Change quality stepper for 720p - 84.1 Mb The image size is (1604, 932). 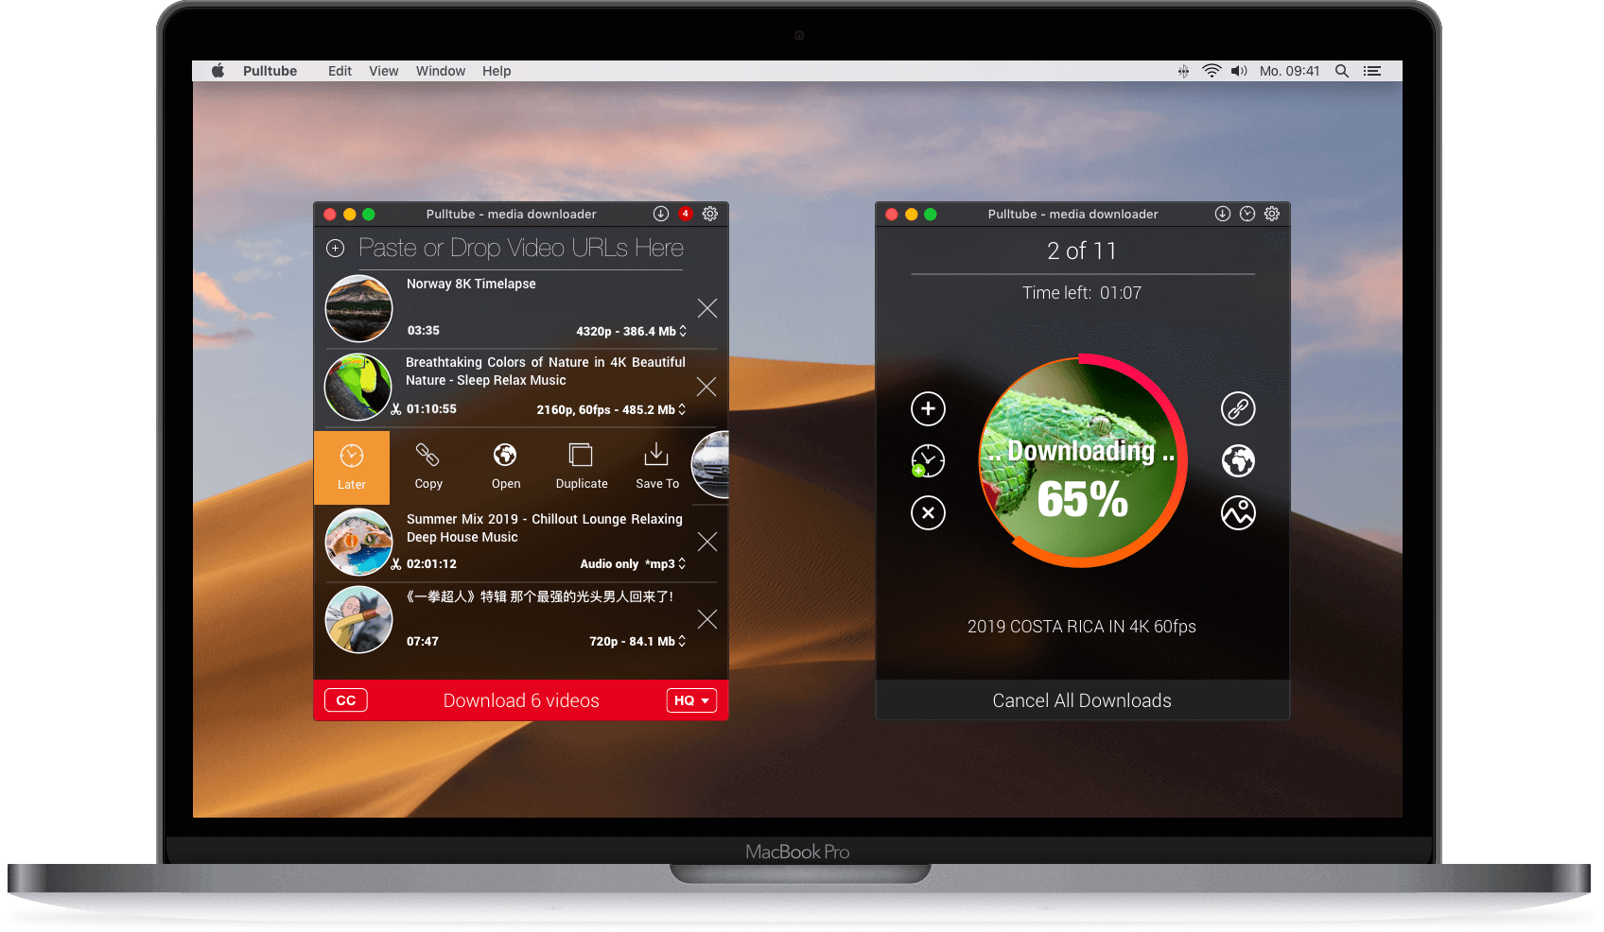pyautogui.click(x=682, y=641)
